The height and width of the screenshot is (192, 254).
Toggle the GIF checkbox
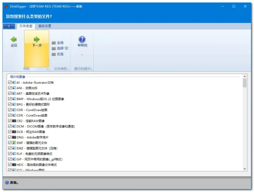tap(10, 159)
